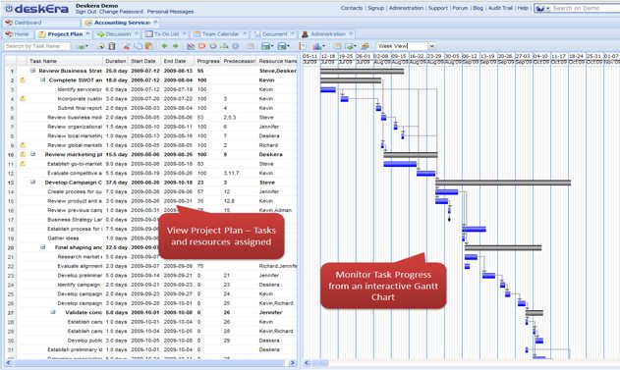Collapse Validate conc task group
Image resolution: width=620 pixels, height=370 pixels.
coord(53,312)
